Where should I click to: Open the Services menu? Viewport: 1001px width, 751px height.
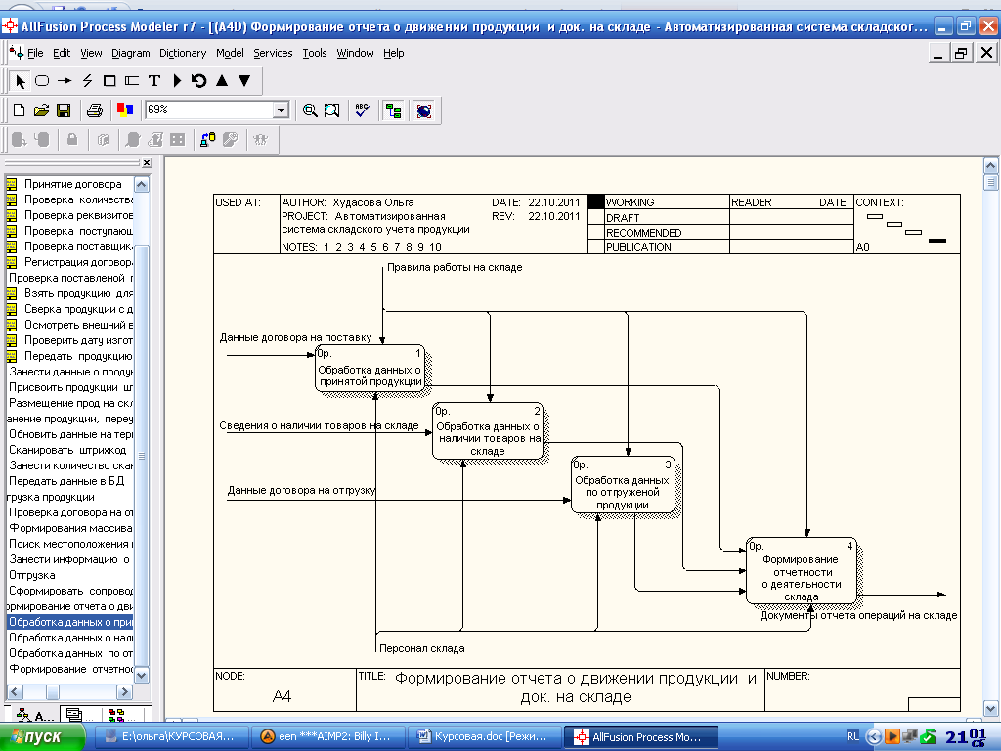click(273, 53)
